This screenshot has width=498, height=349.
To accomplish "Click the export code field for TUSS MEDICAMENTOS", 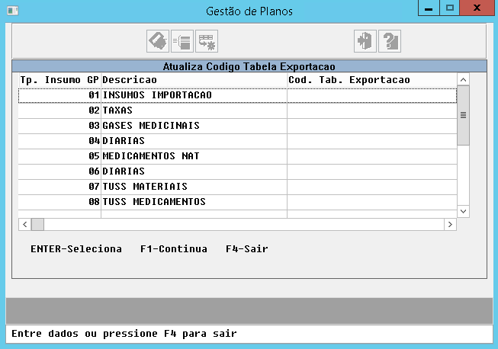I will pos(371,202).
